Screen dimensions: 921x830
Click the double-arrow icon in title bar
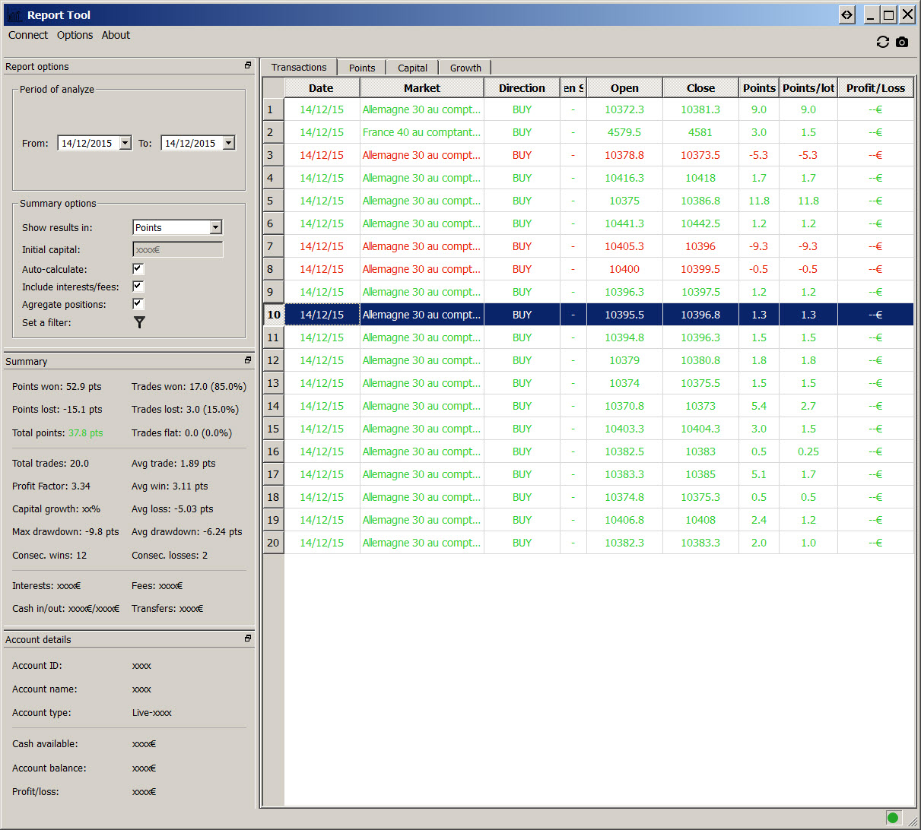(846, 14)
